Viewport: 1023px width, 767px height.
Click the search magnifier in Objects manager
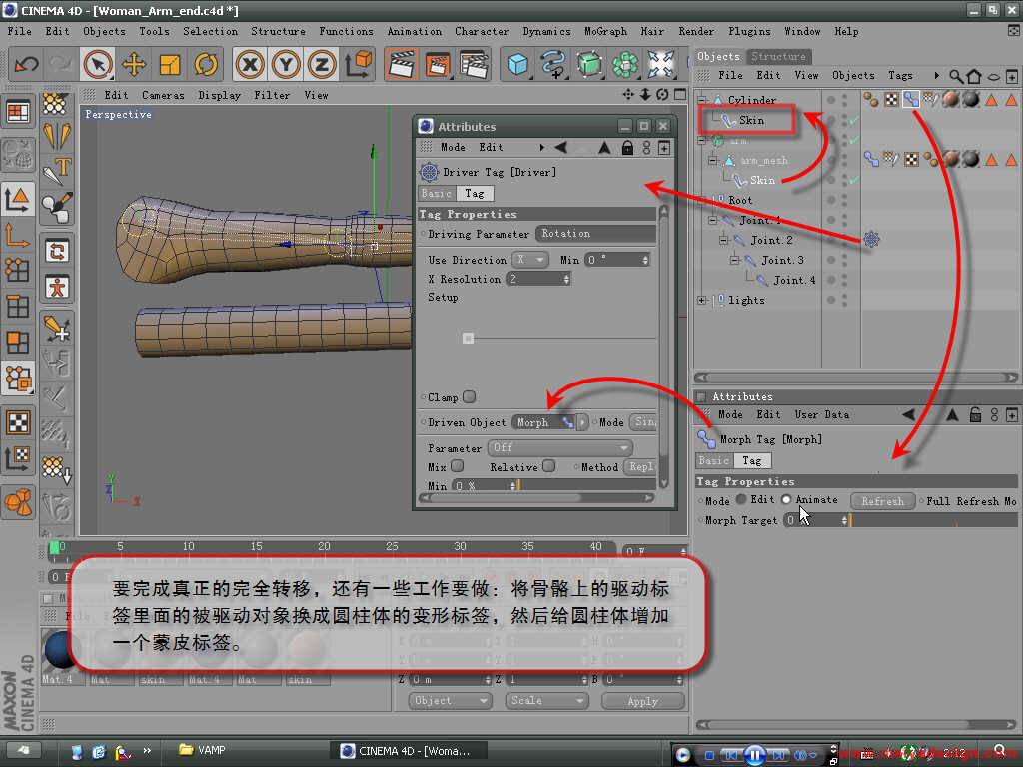pyautogui.click(x=956, y=76)
